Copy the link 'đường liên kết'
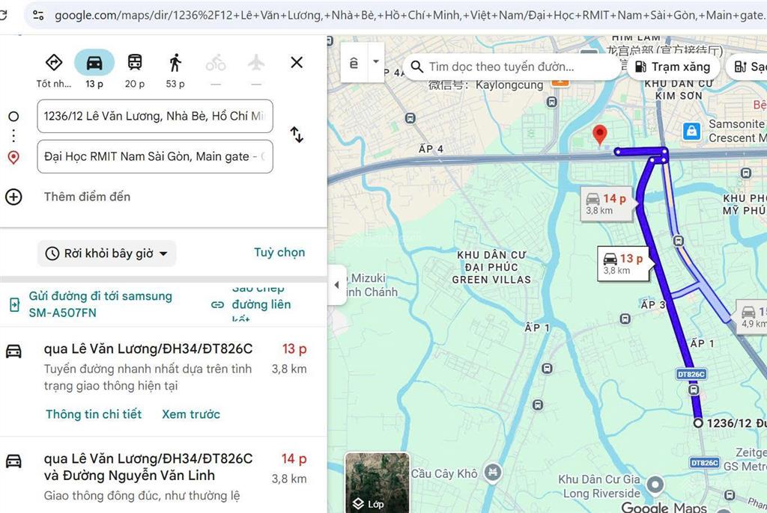This screenshot has height=513, width=767. click(x=261, y=304)
